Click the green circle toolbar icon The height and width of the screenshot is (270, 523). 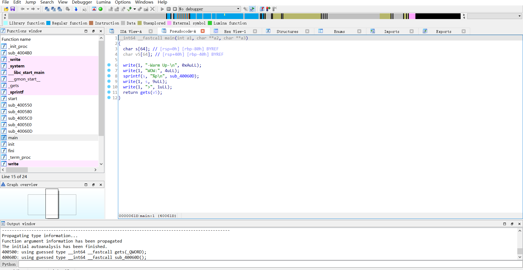tap(101, 9)
